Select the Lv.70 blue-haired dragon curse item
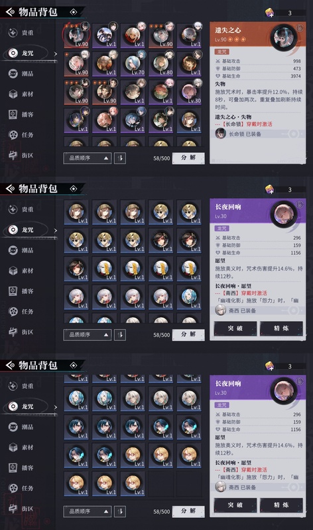313x530 pixels. 133,64
